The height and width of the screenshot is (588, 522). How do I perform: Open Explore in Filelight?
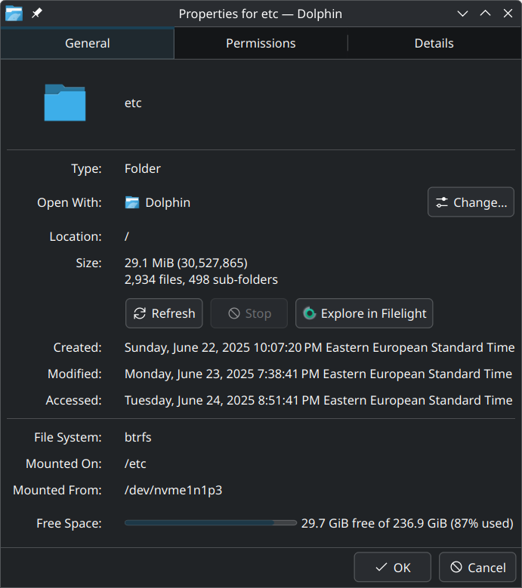tap(364, 313)
